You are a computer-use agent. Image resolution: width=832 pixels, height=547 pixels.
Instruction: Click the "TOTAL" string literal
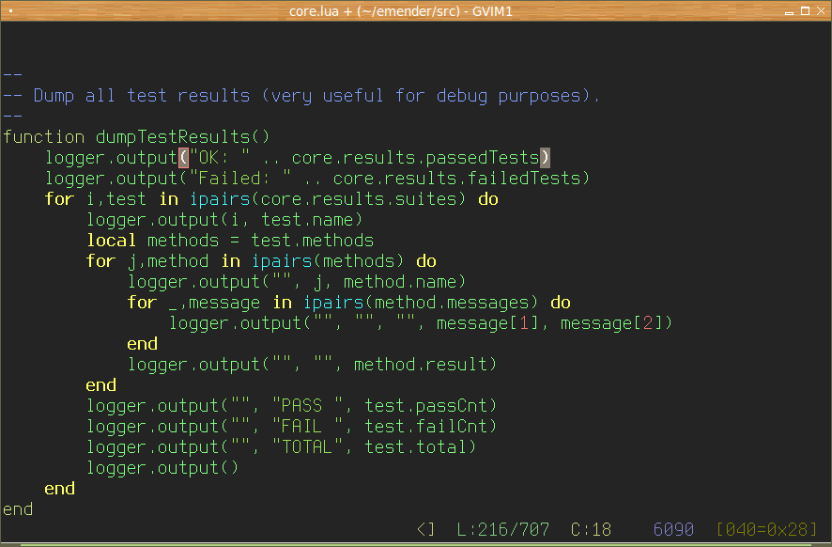pos(301,447)
